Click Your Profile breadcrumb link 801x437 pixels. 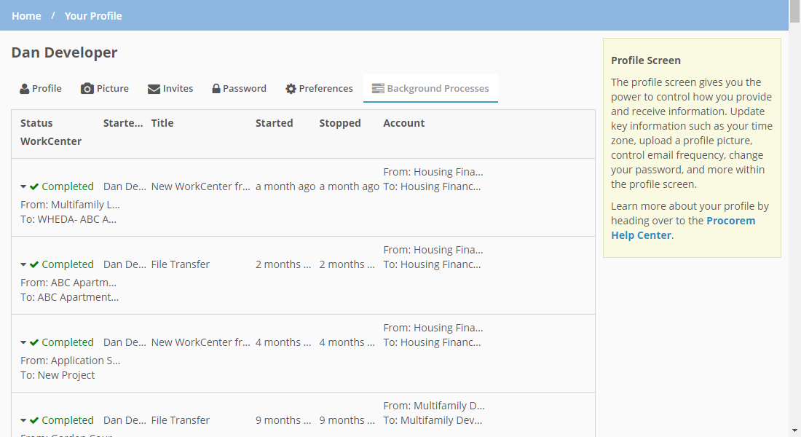pyautogui.click(x=93, y=16)
